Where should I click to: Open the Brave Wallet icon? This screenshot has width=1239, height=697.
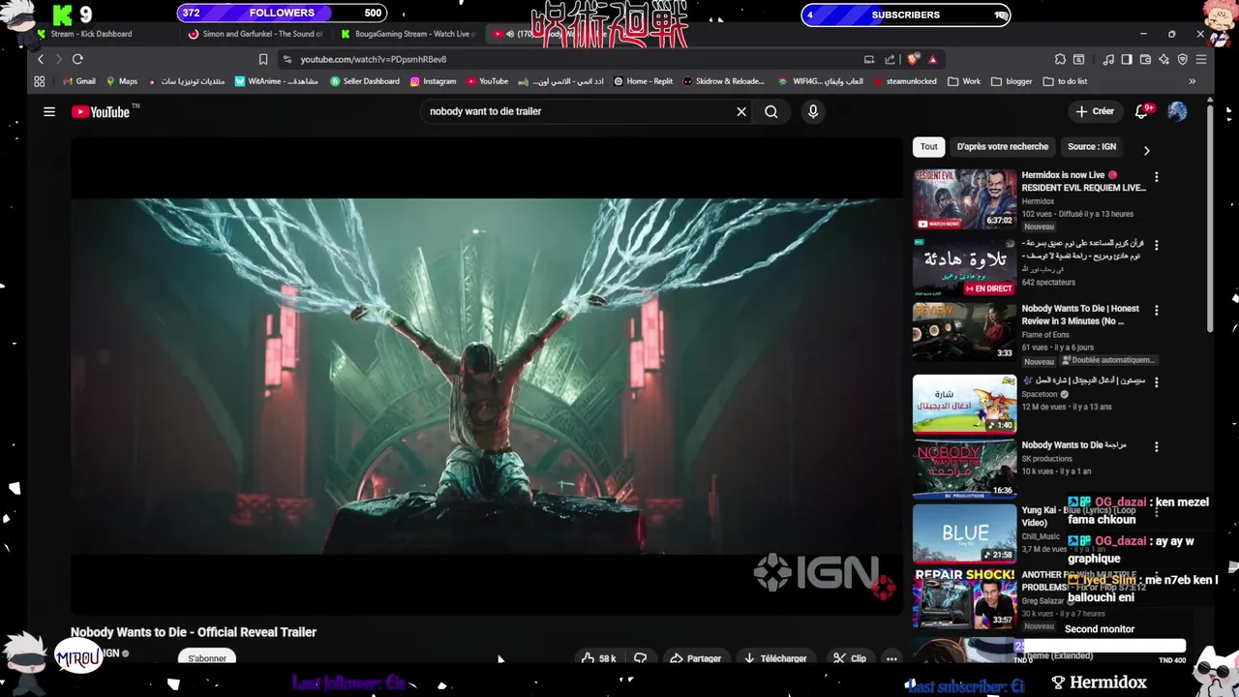1145,59
